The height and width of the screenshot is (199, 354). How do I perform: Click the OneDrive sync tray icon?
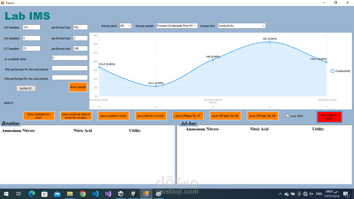(287, 194)
